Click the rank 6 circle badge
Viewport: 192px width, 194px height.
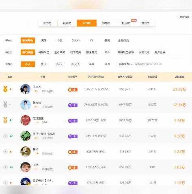5,167
